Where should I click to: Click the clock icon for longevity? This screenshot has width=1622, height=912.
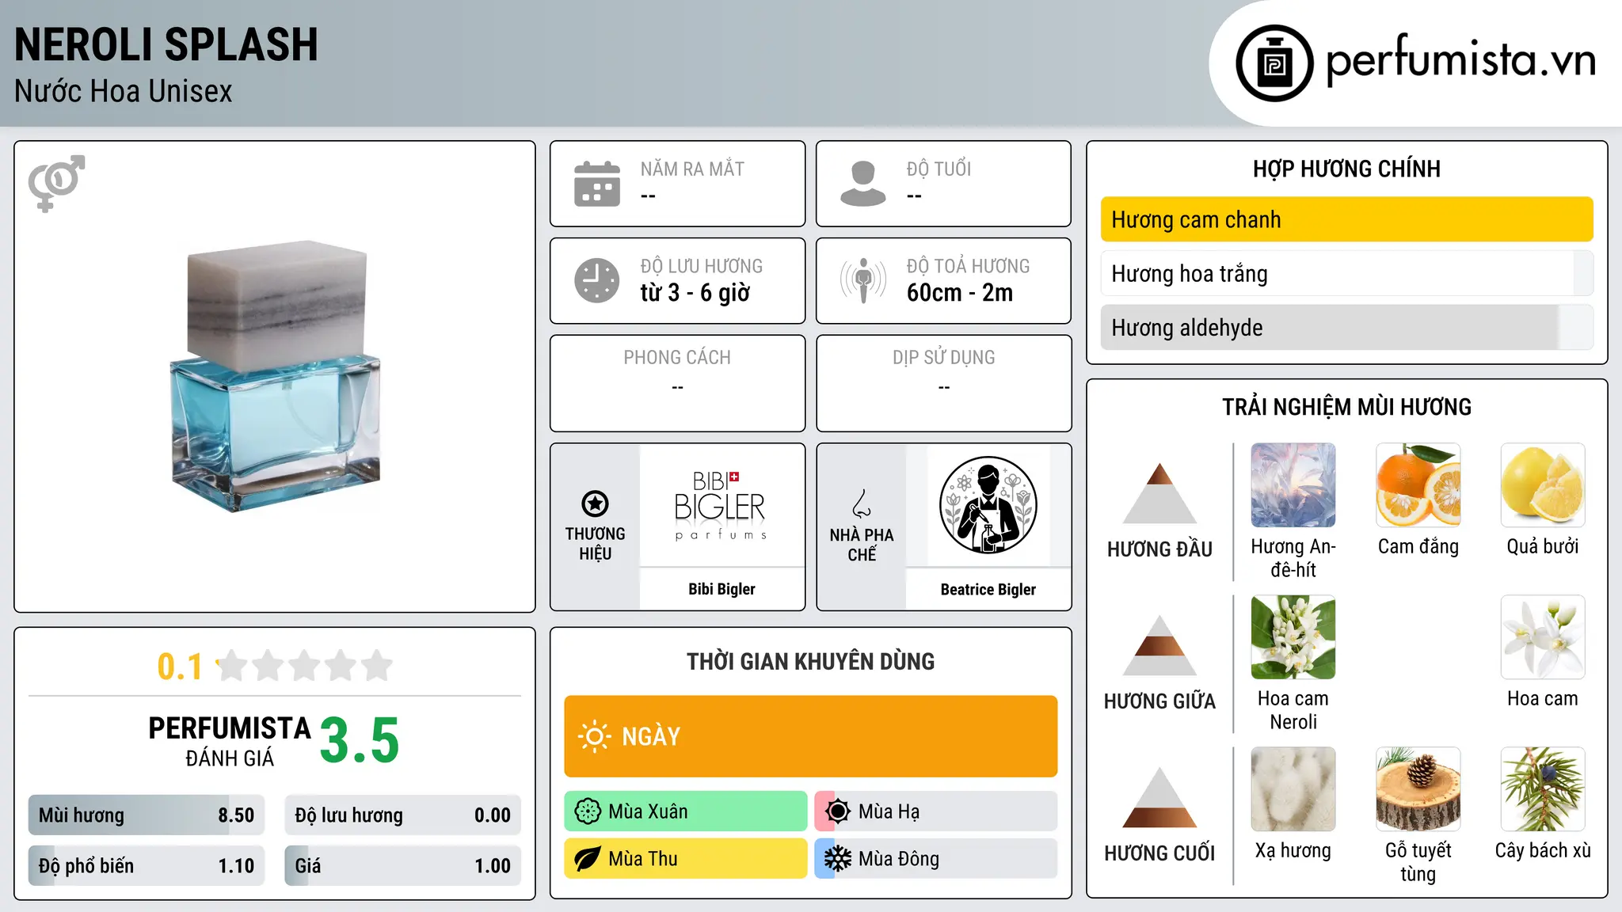[x=597, y=280]
